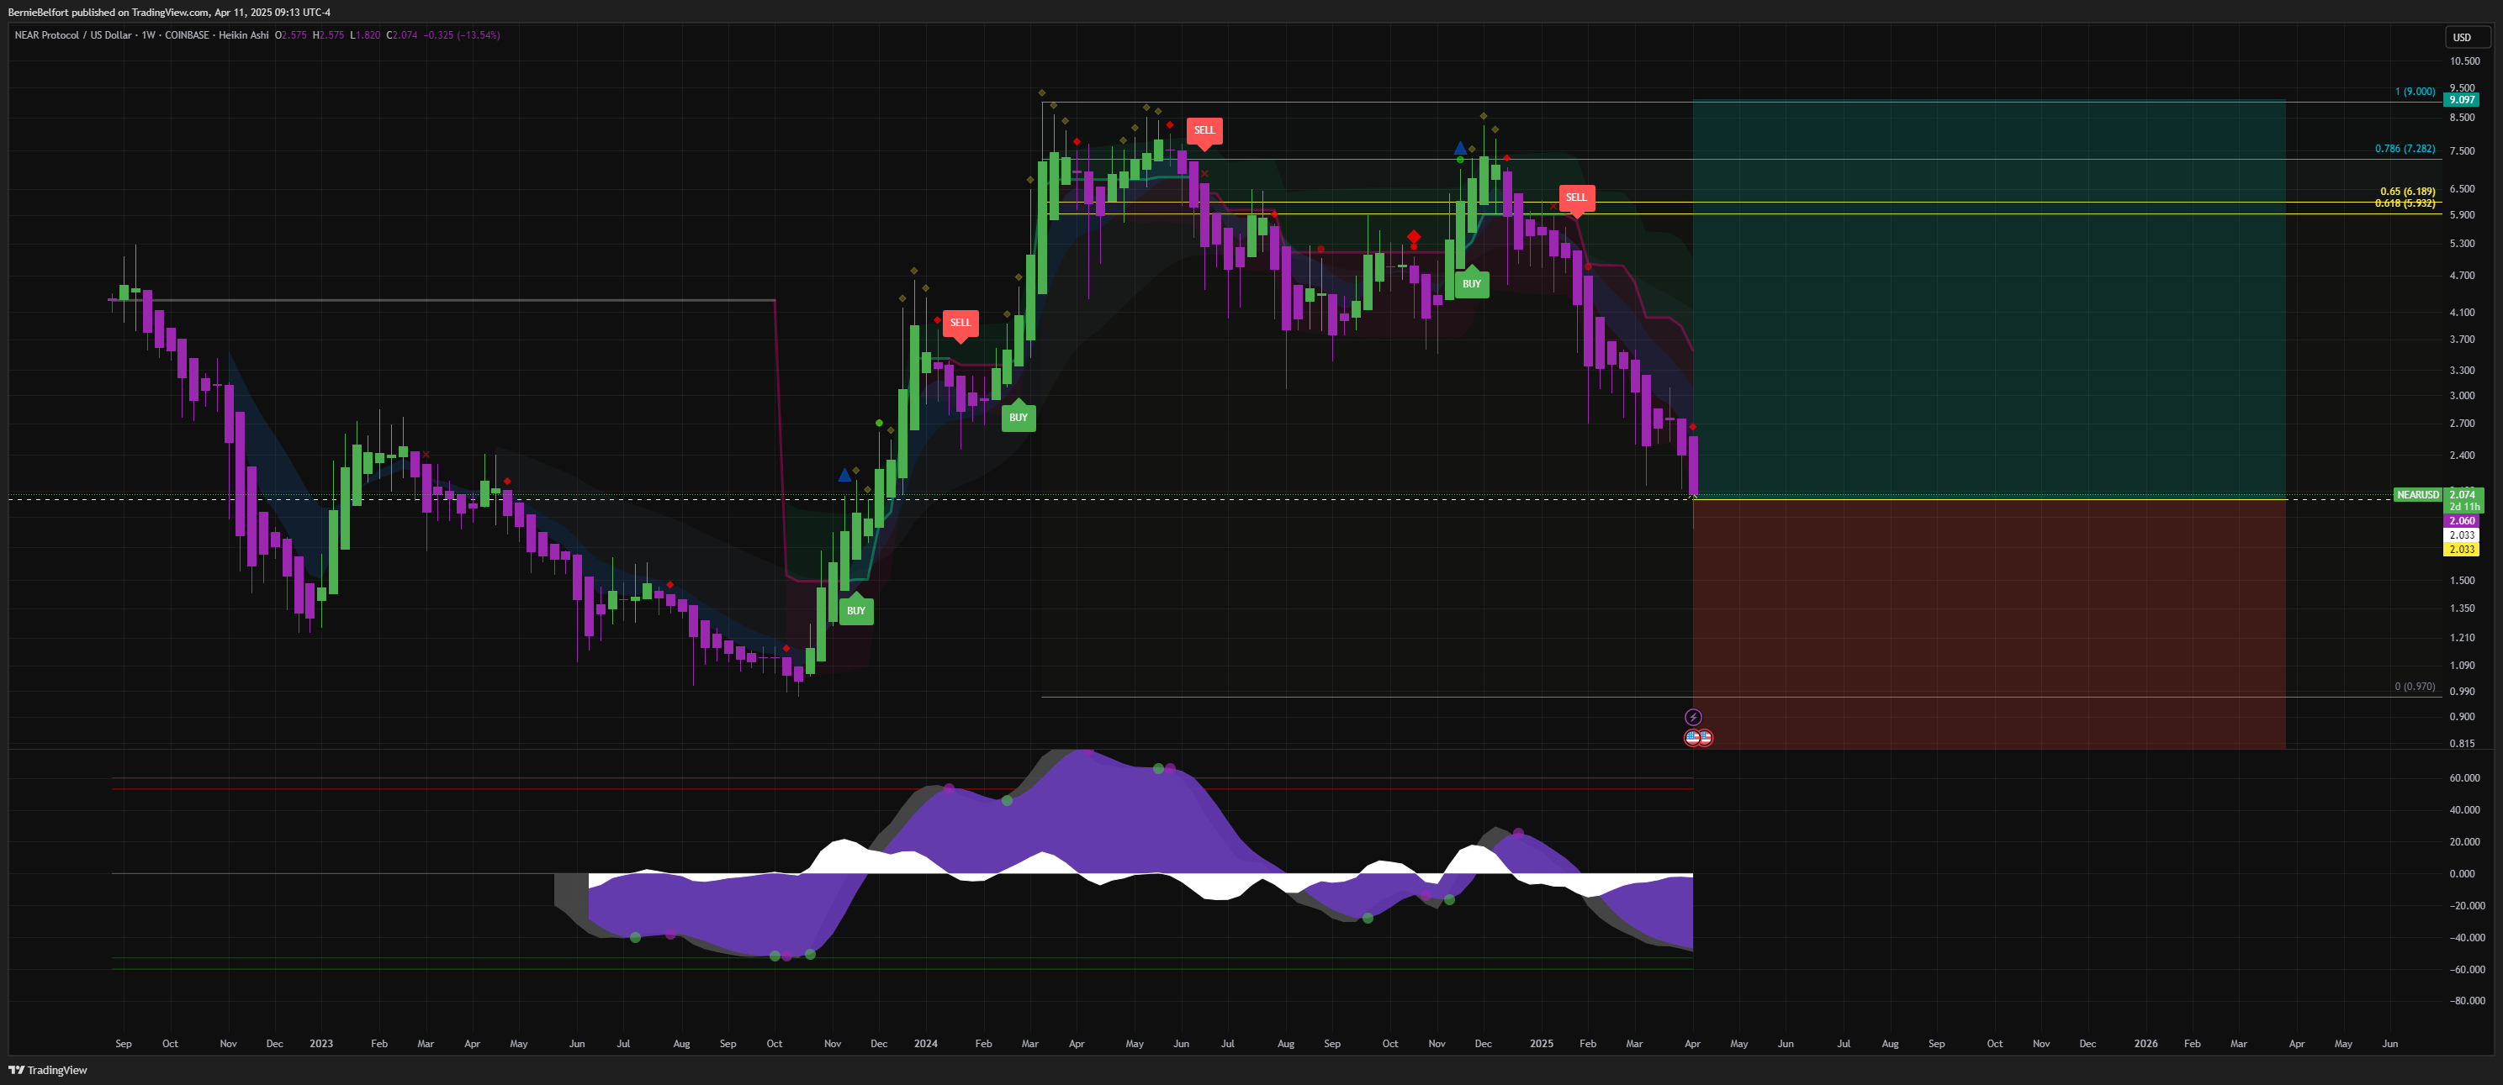Click the 2025 year label on the time axis
This screenshot has width=2503, height=1085.
point(1541,1044)
